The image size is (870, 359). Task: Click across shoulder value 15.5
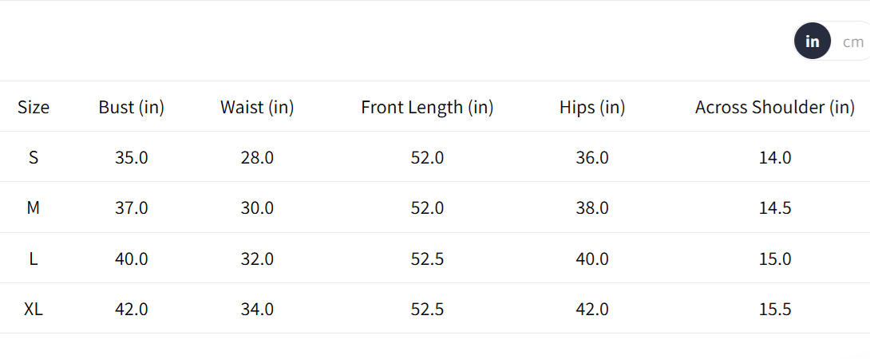click(775, 310)
